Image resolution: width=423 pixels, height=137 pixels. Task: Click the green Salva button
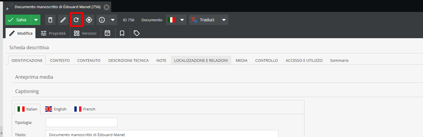point(18,20)
